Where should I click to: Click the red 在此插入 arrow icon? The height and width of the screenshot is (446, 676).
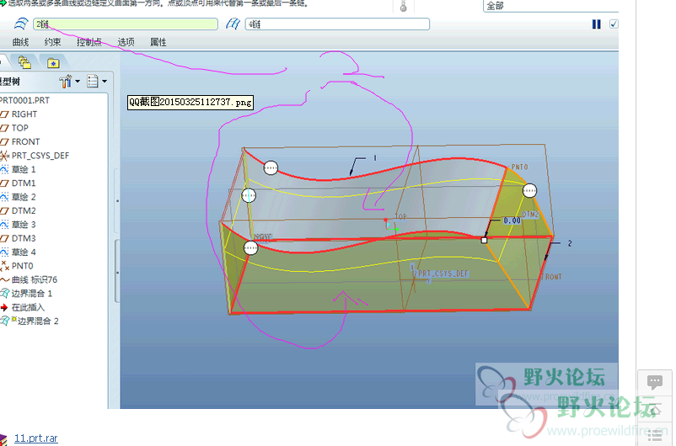tap(4, 307)
